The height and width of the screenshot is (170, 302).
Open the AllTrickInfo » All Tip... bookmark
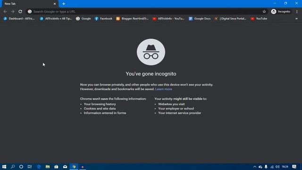(x=56, y=18)
